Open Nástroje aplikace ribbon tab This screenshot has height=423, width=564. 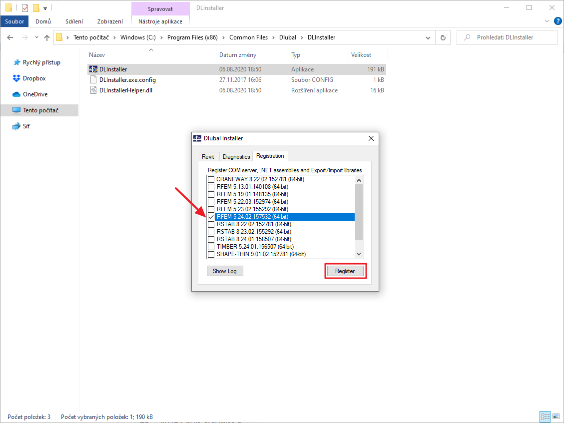coord(160,21)
